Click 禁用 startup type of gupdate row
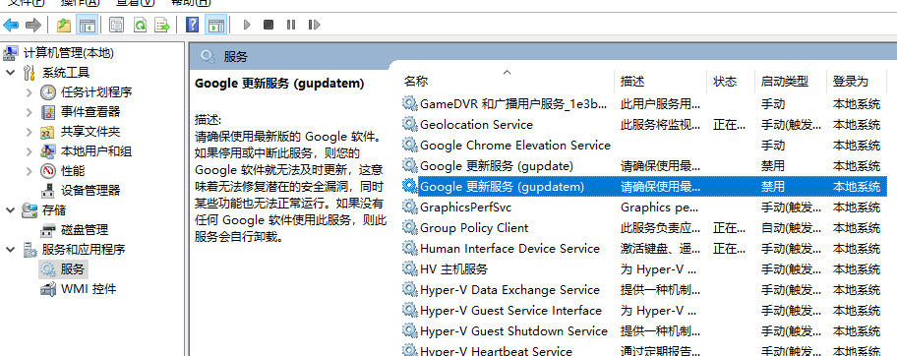 coord(773,166)
